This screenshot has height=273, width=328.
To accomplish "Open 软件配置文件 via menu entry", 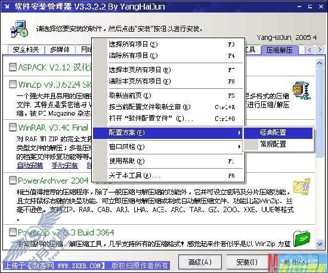I will [168, 119].
